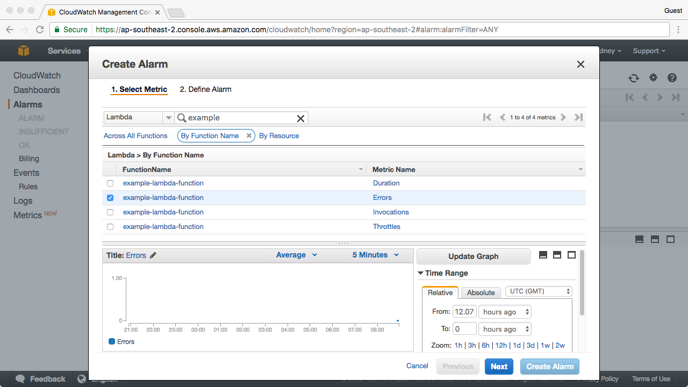688x387 pixels.
Task: Switch to 1. Select Metric step
Action: point(139,90)
